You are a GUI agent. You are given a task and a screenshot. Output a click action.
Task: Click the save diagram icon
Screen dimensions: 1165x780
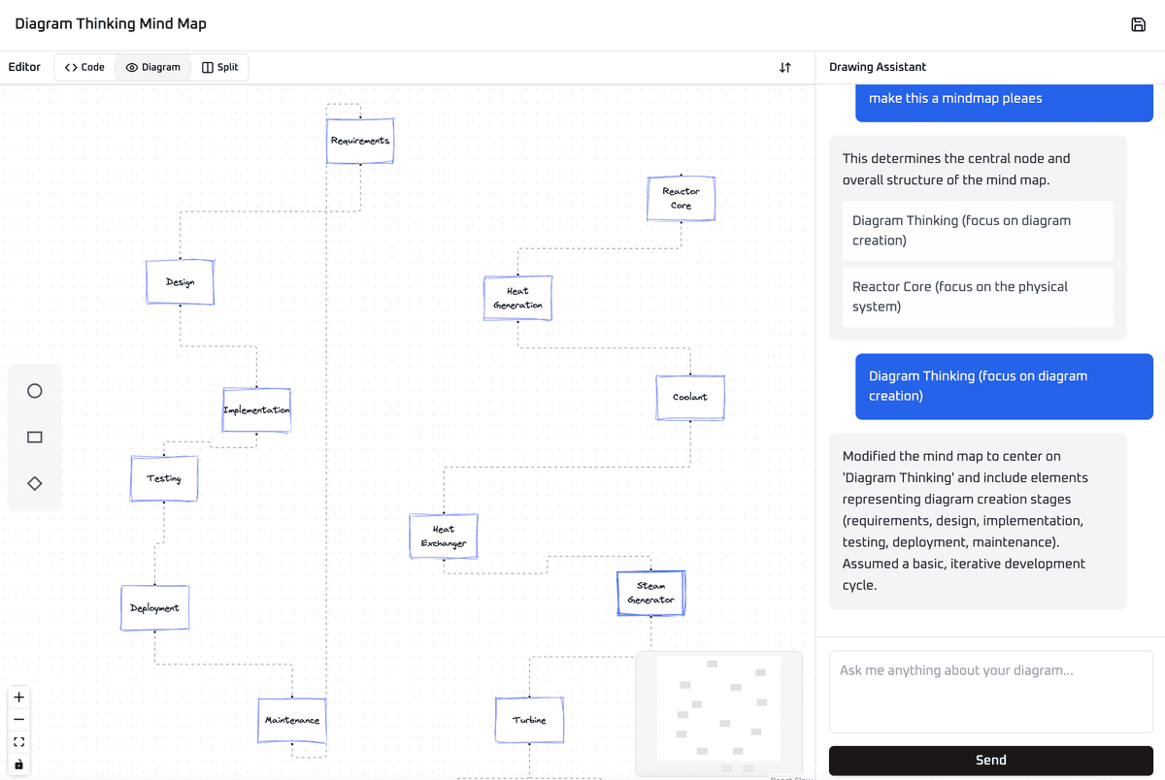(x=1139, y=24)
